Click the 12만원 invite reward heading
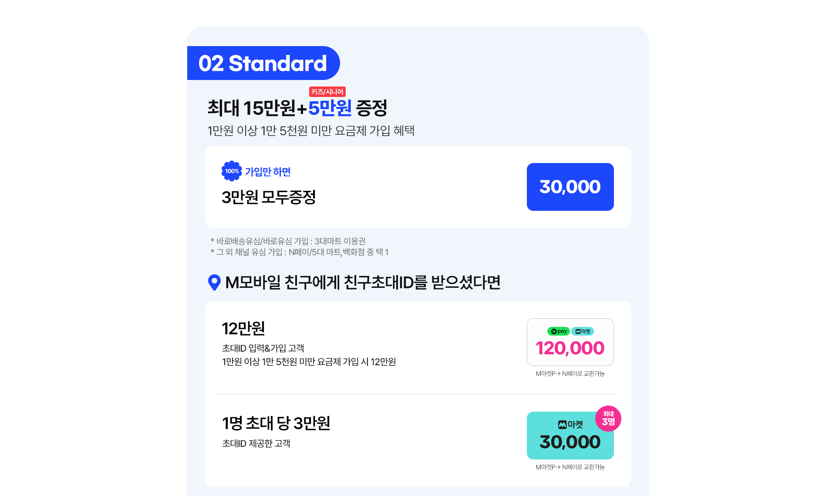 pyautogui.click(x=243, y=329)
